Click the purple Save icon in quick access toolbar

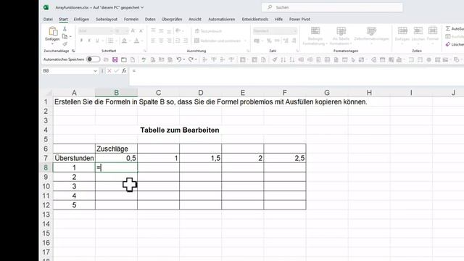click(x=115, y=59)
